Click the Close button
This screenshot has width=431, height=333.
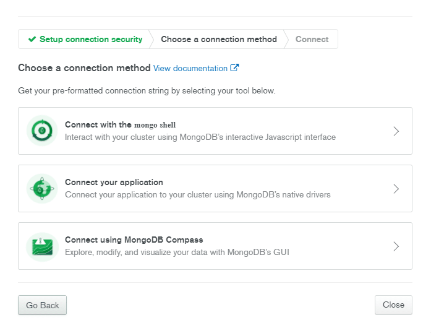393,305
